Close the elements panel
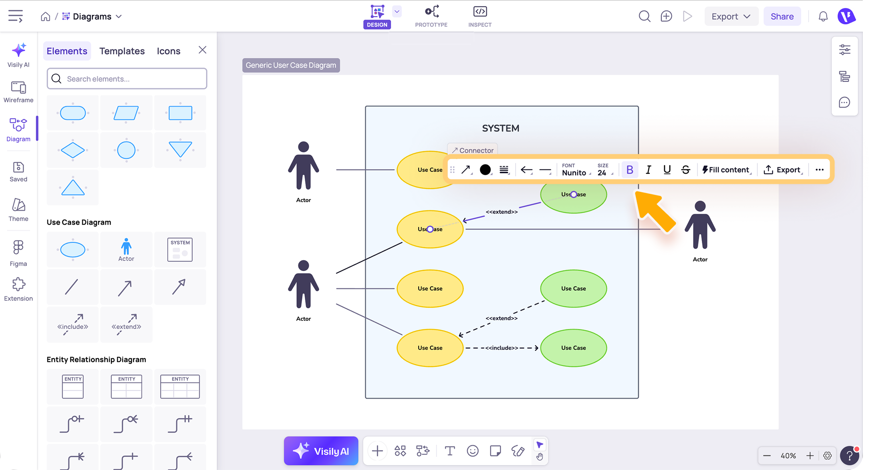882x470 pixels. (x=203, y=50)
